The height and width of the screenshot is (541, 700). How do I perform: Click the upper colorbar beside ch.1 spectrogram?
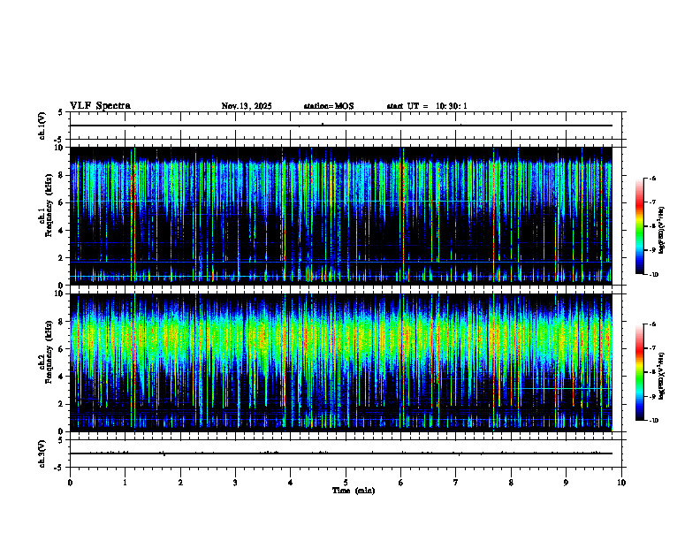coord(639,226)
